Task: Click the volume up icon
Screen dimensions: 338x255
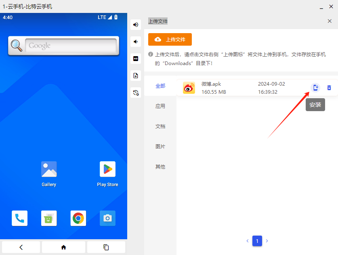Action: [136, 25]
